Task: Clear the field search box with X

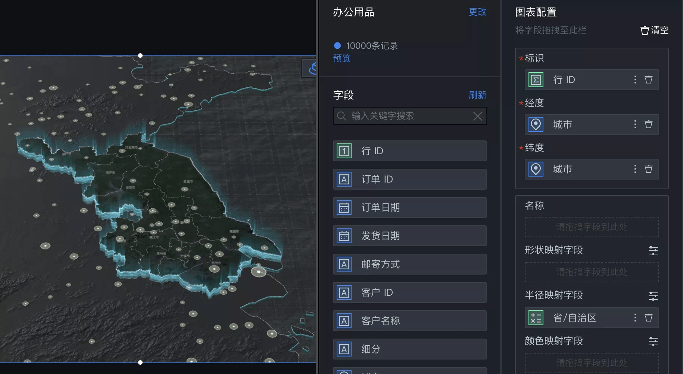Action: pos(477,116)
